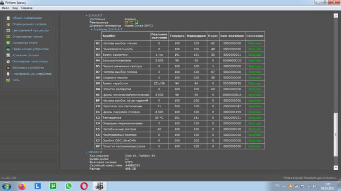The height and width of the screenshot is (191, 341).
Task: Go to Хранение данных section
Action: (26, 55)
